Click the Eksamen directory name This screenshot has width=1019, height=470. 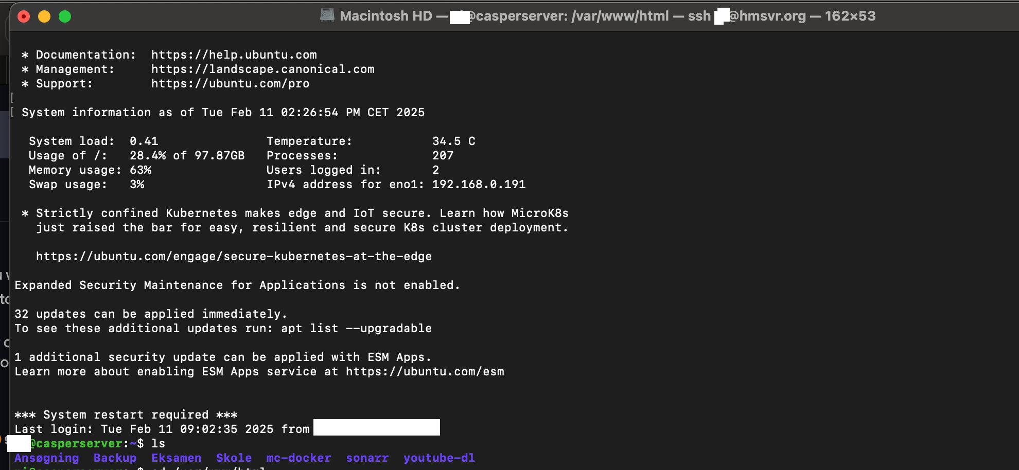pos(177,458)
